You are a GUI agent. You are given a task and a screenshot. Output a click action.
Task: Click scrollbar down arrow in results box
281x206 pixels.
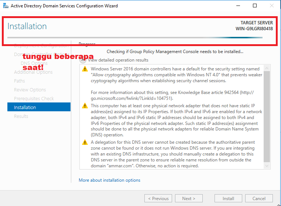tap(267, 166)
